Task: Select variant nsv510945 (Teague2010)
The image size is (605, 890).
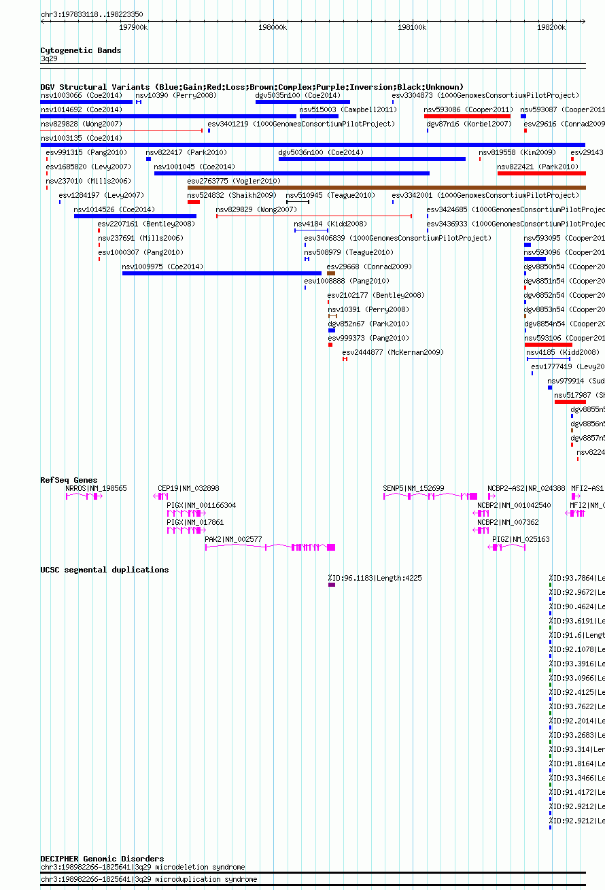Action: click(330, 195)
